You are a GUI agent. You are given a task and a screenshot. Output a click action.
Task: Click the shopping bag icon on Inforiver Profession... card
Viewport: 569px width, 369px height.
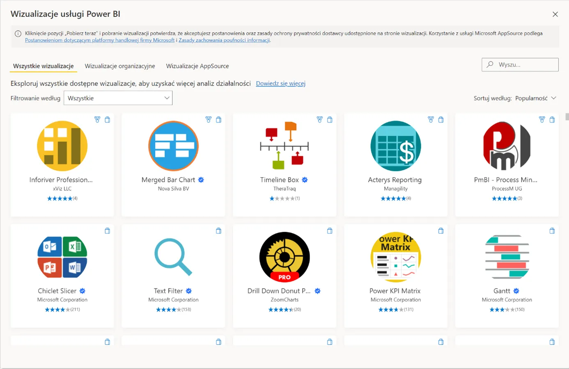108,120
